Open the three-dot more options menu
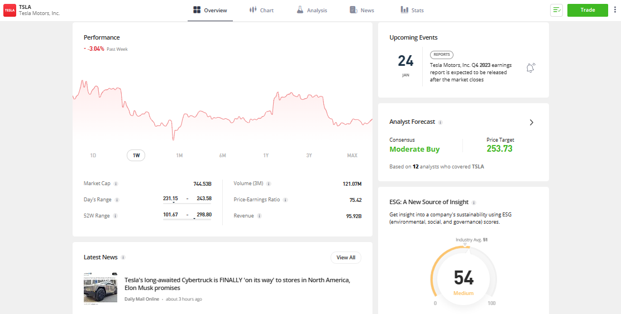Viewport: 621px width, 314px height. click(x=615, y=10)
